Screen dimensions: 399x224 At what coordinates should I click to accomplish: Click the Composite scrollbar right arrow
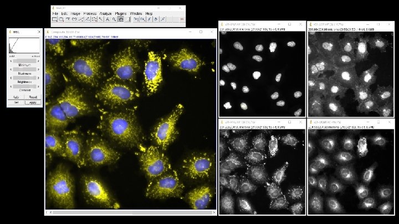214,212
